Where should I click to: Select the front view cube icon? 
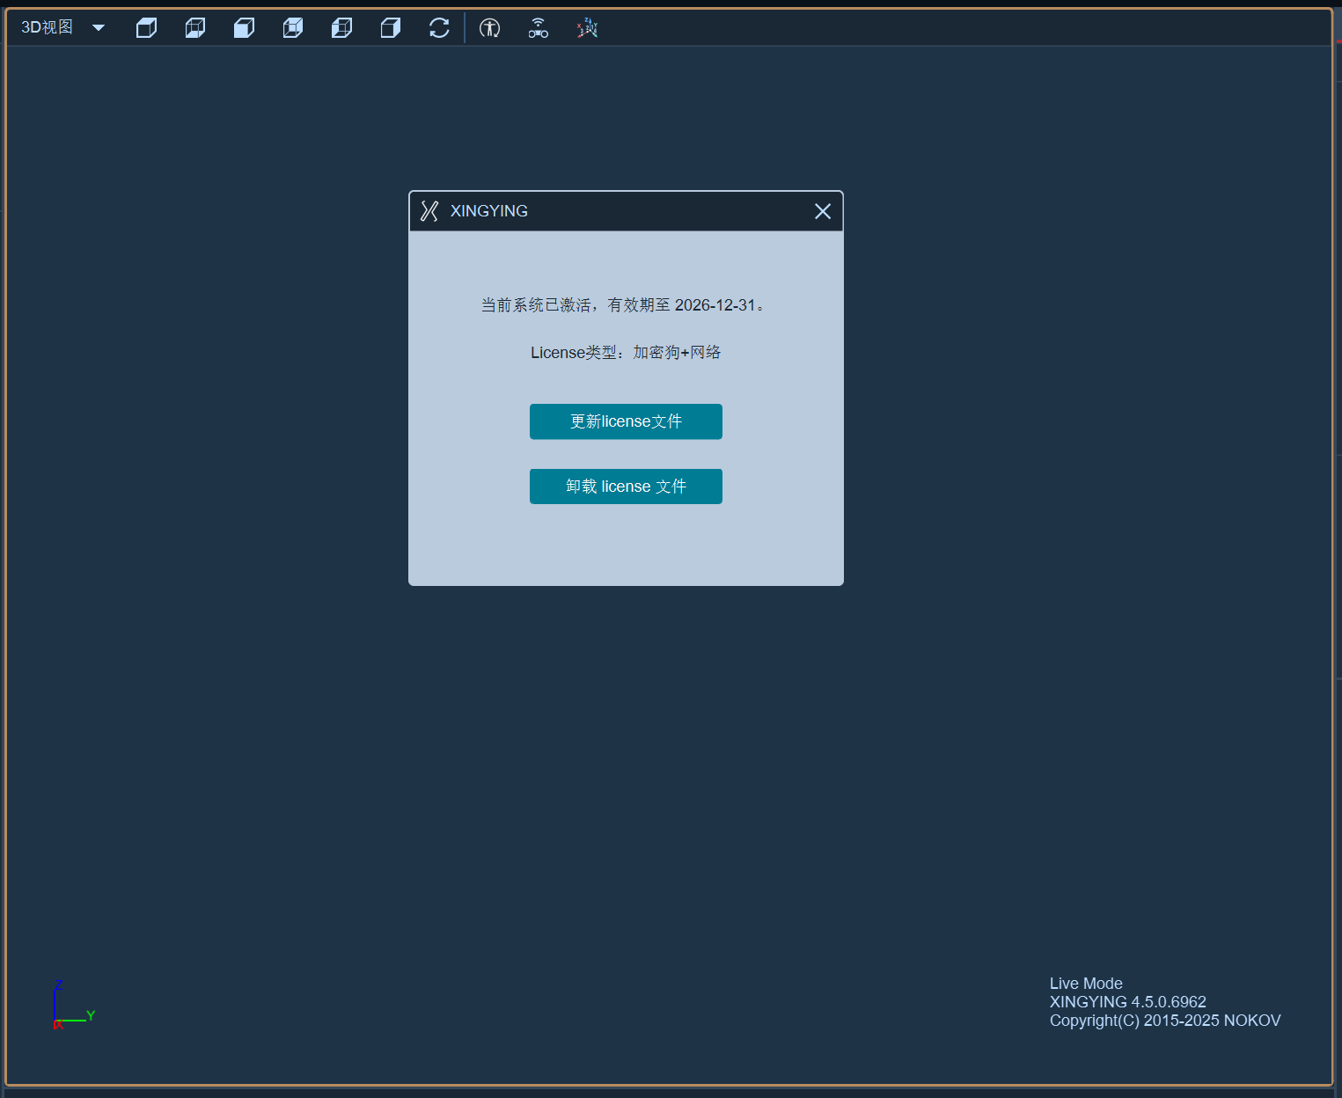tap(245, 28)
